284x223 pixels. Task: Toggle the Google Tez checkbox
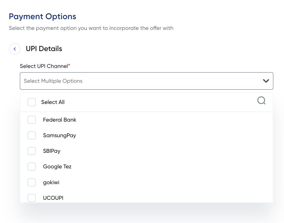tap(32, 167)
